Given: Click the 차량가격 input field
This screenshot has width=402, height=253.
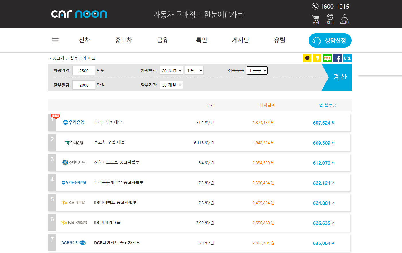Looking at the screenshot, I should pyautogui.click(x=84, y=70).
